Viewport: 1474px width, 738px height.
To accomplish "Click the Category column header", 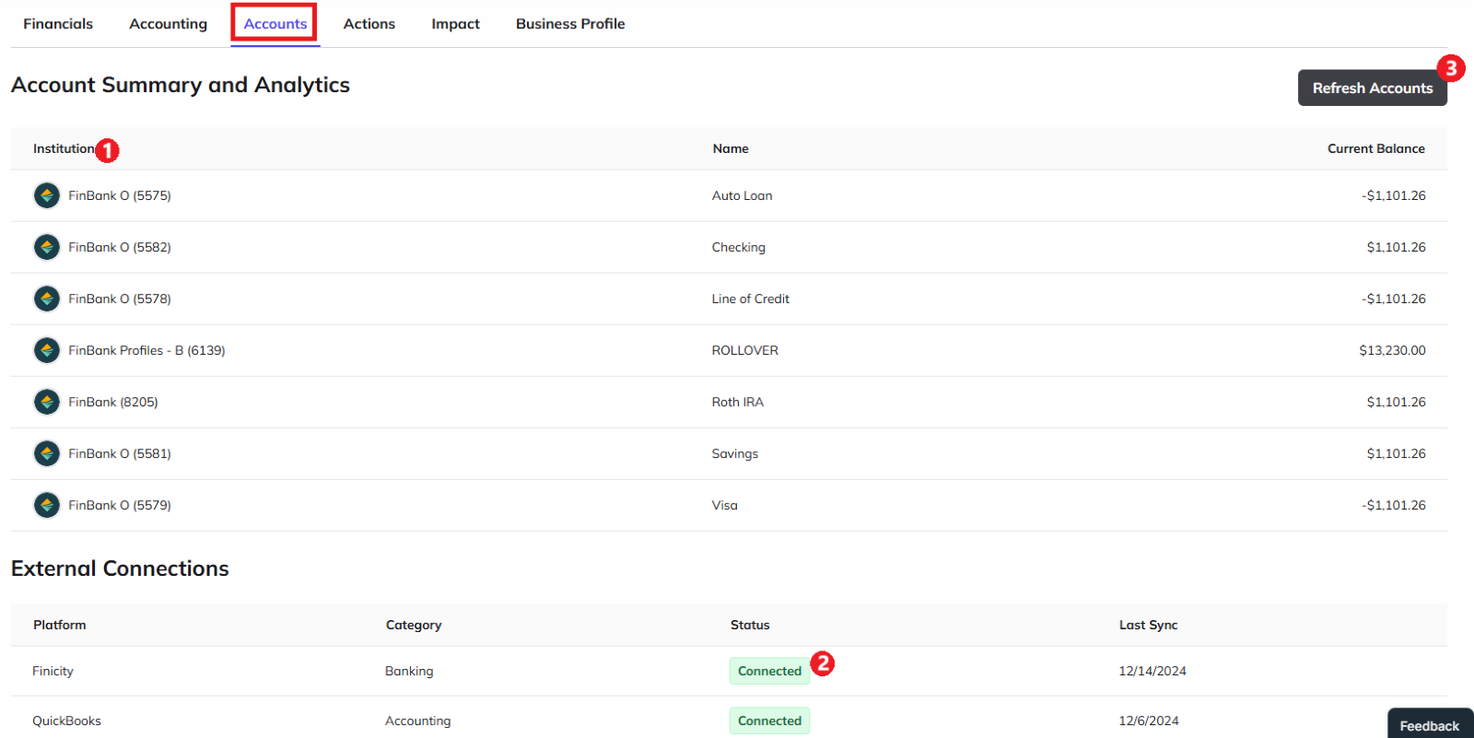I will (414, 625).
